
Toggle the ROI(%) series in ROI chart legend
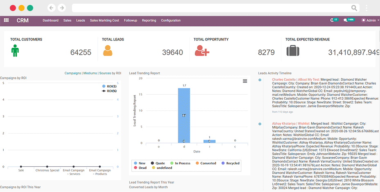tap(109, 91)
